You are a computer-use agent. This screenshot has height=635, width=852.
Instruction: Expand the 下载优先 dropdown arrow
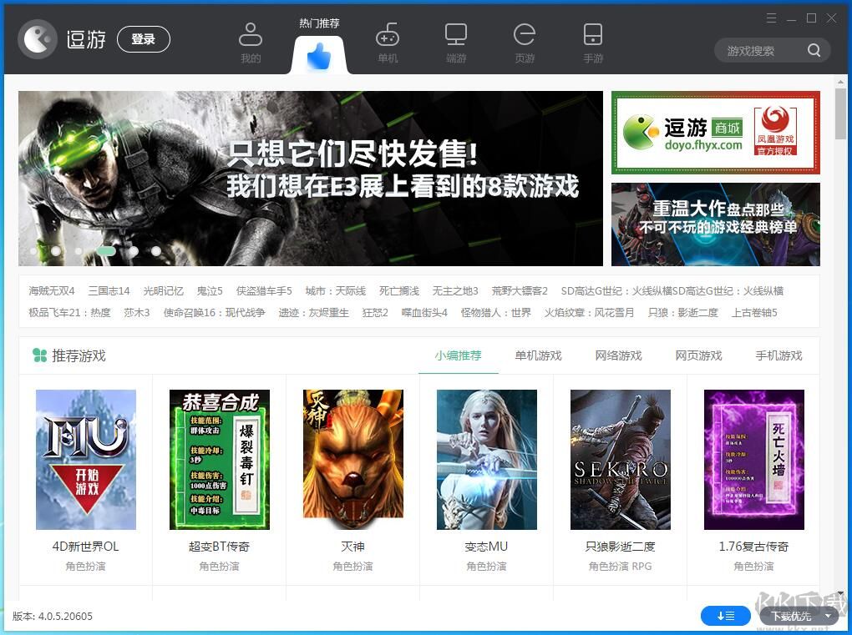826,616
